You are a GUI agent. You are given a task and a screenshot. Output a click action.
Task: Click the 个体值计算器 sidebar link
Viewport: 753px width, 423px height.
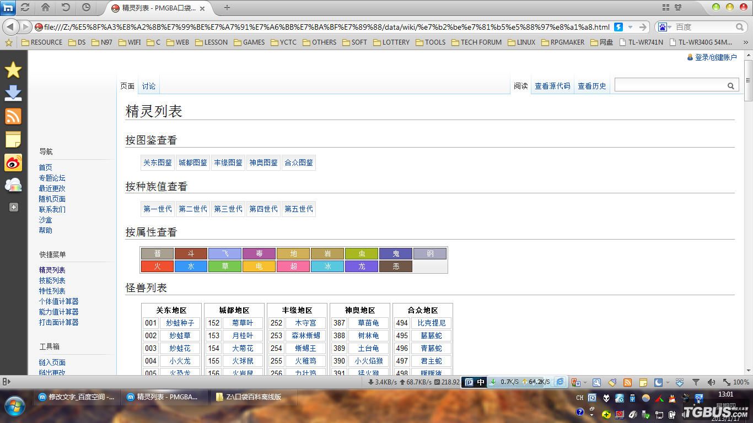click(58, 301)
